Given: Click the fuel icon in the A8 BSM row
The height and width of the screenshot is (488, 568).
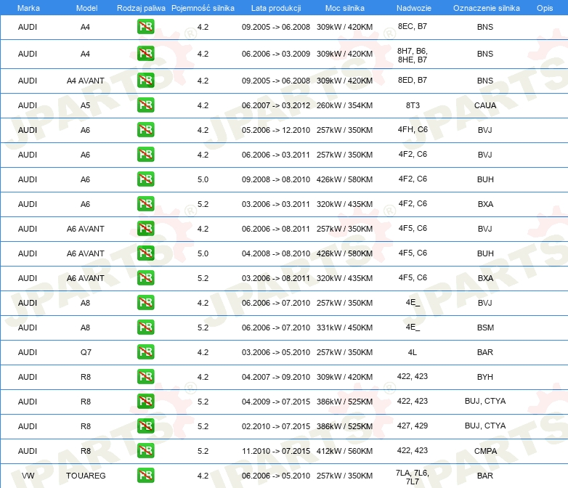Looking at the screenshot, I should (145, 327).
